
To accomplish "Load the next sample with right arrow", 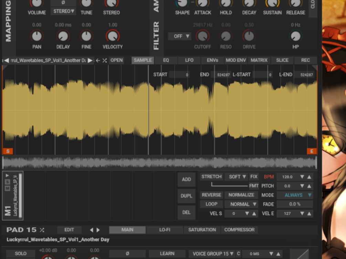I will click(90, 60).
